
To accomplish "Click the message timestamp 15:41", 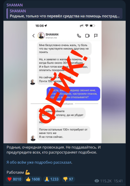I will 118,181.
